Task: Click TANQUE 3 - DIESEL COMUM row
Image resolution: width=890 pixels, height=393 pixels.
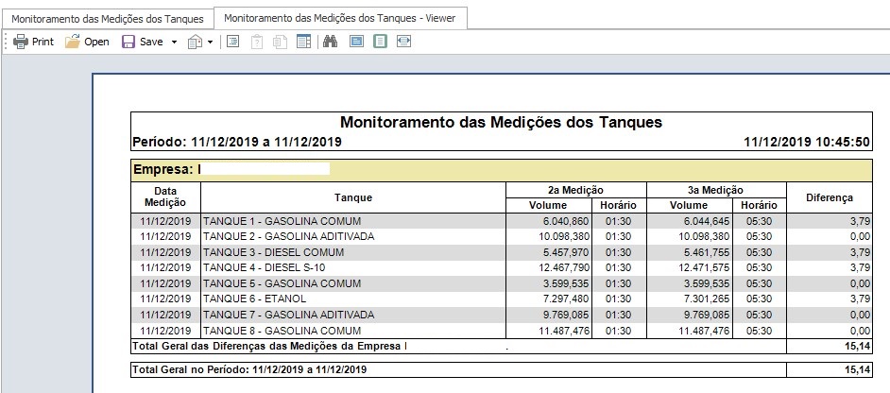Action: [x=502, y=252]
